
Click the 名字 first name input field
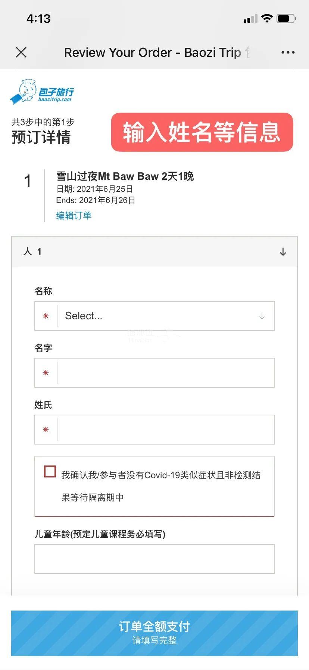click(x=165, y=373)
